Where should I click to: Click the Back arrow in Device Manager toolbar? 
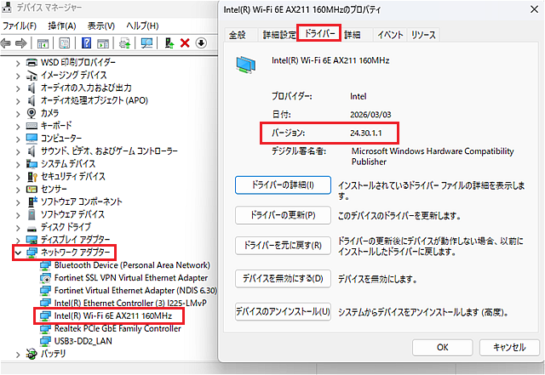point(6,43)
